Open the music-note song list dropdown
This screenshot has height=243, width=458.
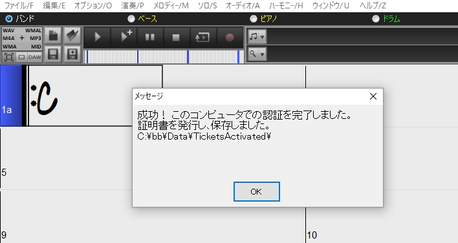point(257,37)
